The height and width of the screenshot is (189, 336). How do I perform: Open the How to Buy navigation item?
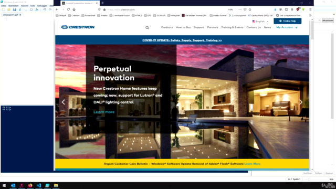(x=183, y=27)
